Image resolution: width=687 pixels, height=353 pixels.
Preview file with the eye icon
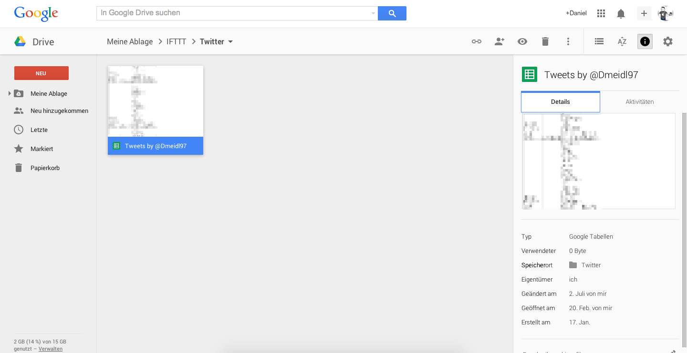[522, 41]
